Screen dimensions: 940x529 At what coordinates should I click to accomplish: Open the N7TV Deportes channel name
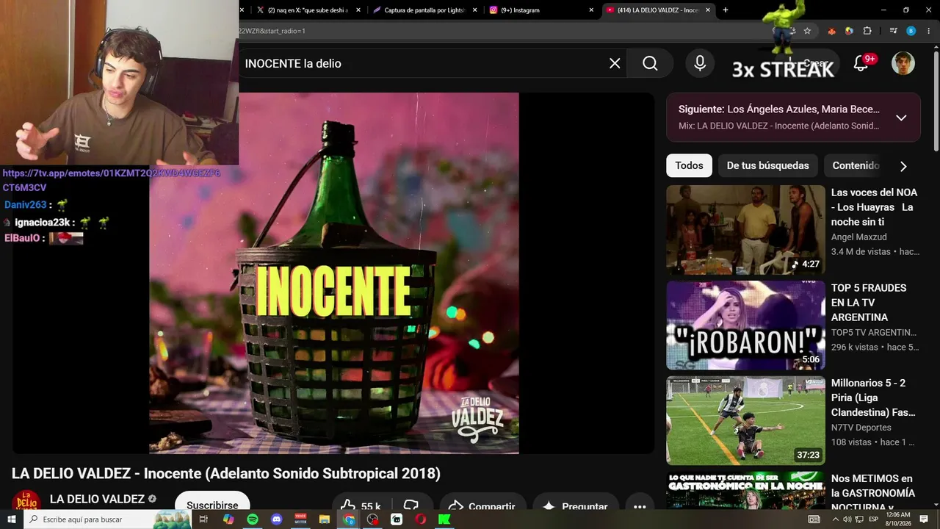pos(861,428)
